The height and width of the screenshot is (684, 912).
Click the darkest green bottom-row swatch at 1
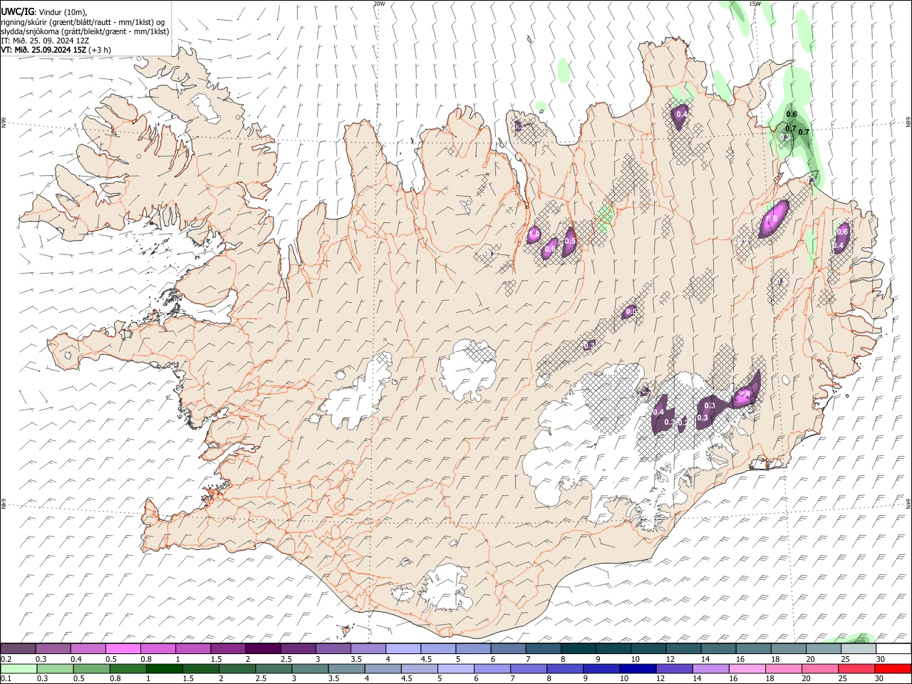click(165, 669)
